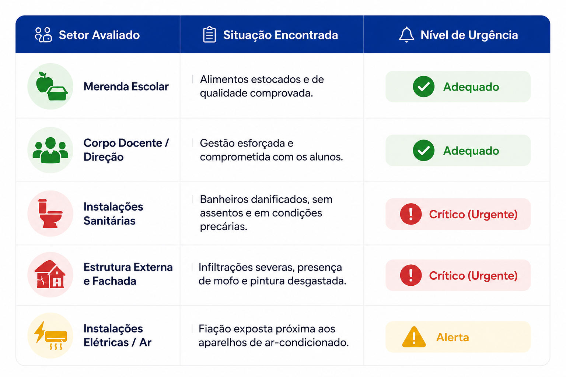Click the clipboard icon beside Situação Encontrada

[x=209, y=35]
